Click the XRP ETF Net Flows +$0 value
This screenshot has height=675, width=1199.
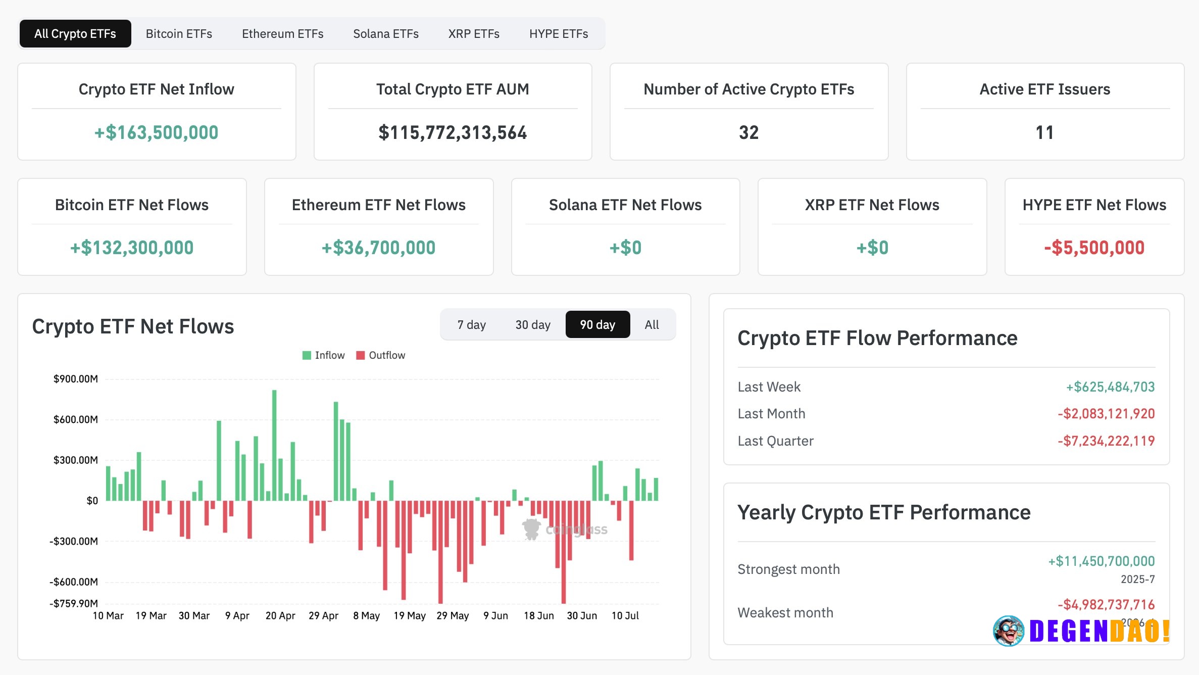[872, 248]
